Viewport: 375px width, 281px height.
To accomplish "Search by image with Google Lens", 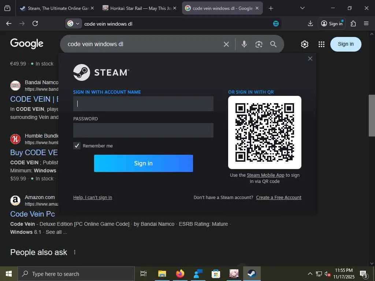I will [259, 44].
